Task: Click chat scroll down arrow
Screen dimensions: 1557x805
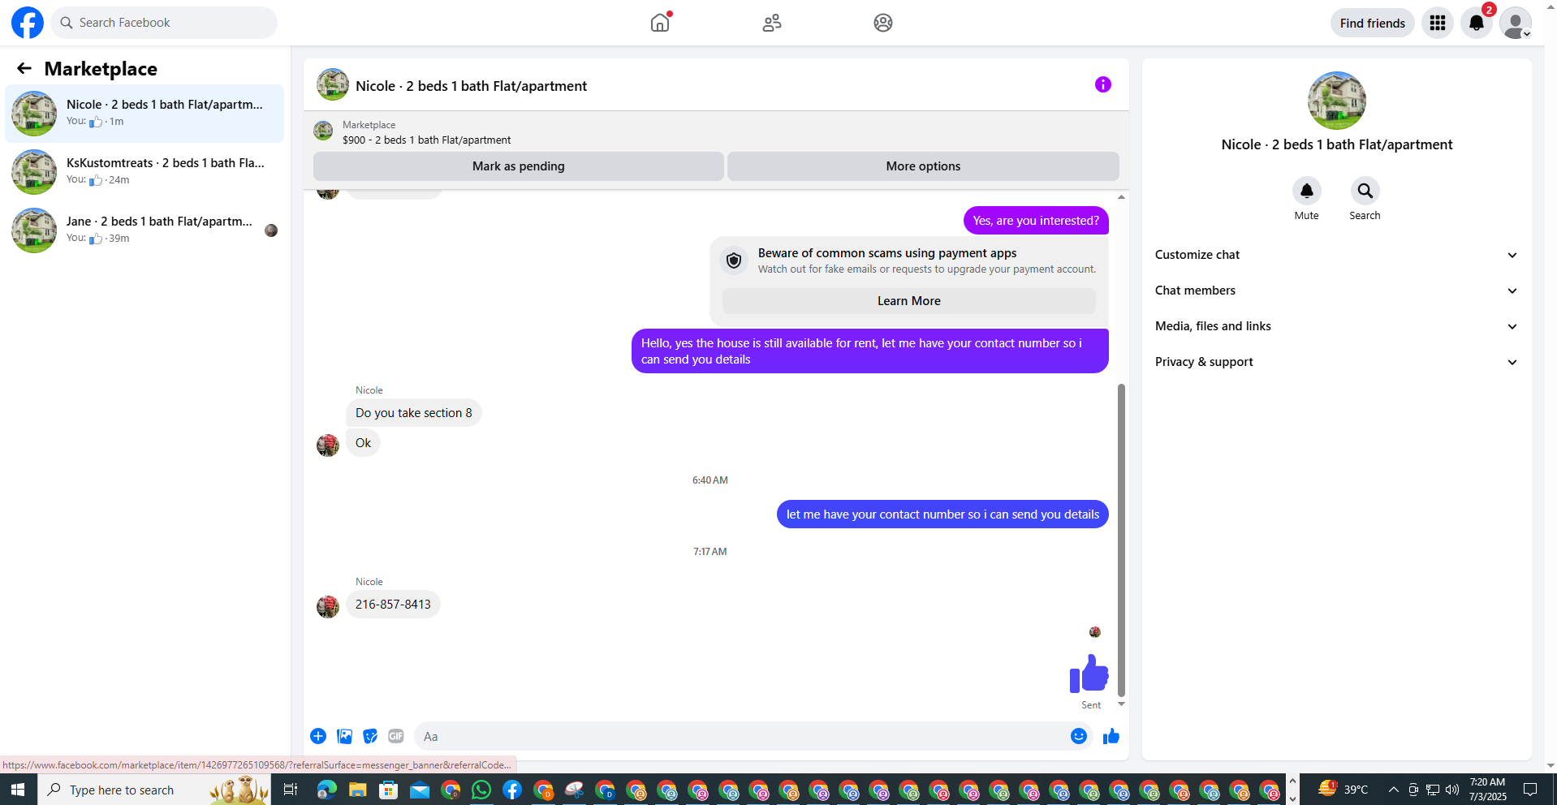Action: point(1121,704)
